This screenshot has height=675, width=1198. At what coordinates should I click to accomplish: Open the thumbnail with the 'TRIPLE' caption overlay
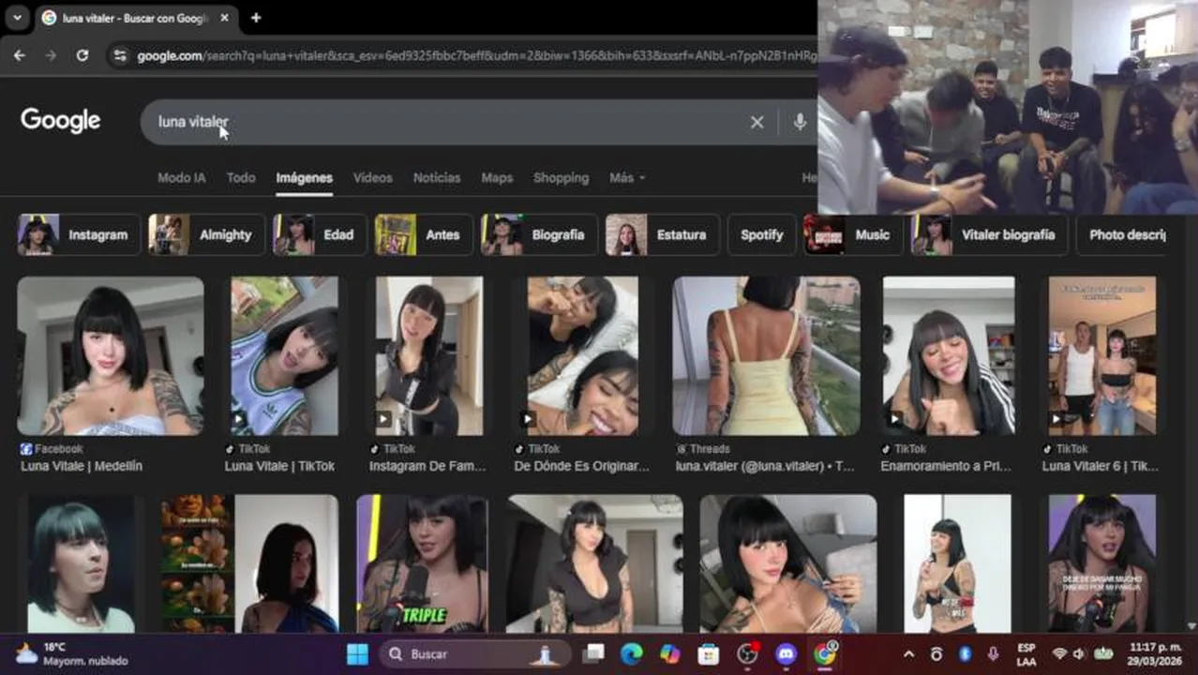[x=422, y=563]
